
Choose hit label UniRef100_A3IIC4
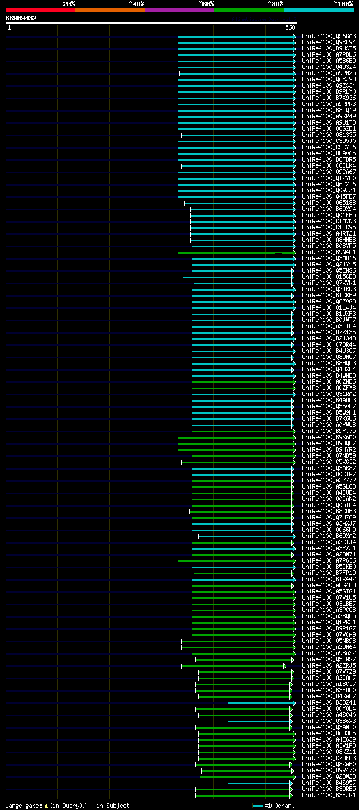click(329, 326)
